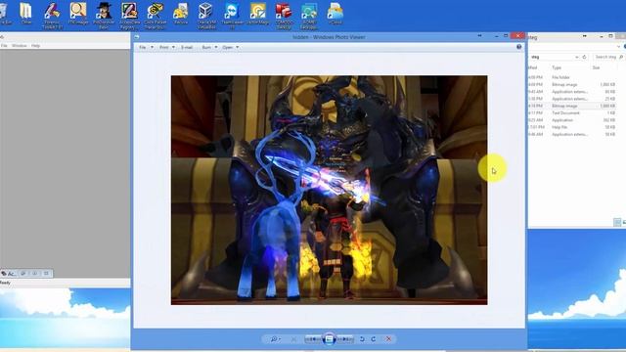
Task: Open AccessData Registry Viewer desktop shortcut
Action: [129, 16]
